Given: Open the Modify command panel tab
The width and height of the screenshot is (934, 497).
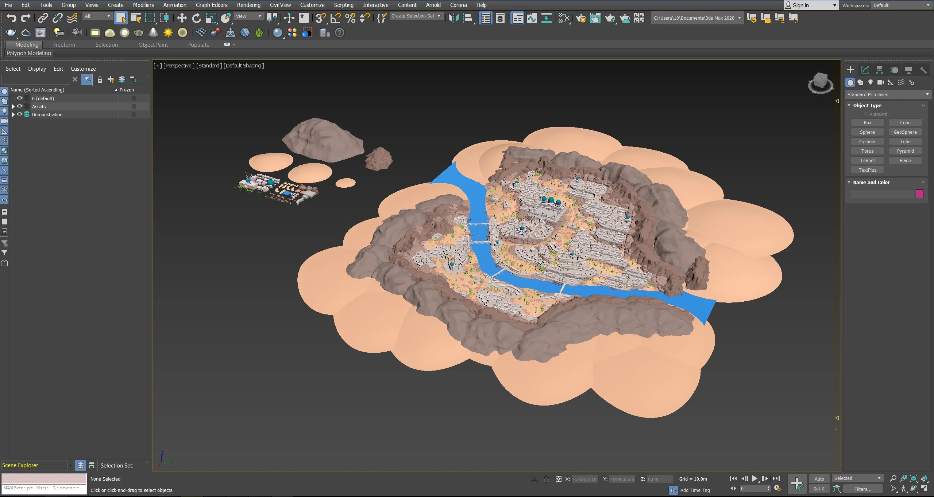Looking at the screenshot, I should [865, 70].
